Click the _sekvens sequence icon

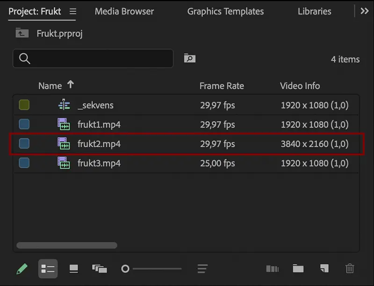[64, 105]
